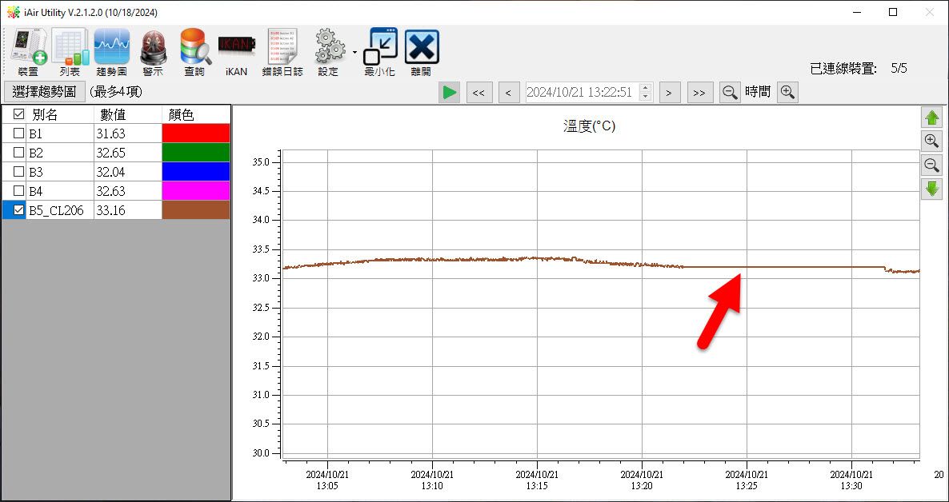Shift chart up with green up arrow
The image size is (949, 502).
pos(931,118)
